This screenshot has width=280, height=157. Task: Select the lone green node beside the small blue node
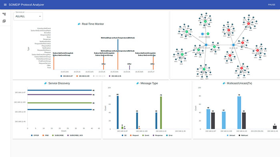(208, 33)
